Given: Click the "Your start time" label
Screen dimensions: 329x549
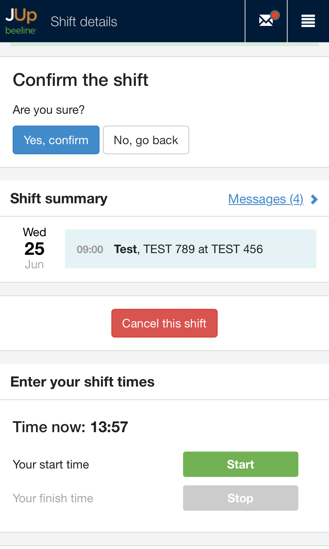Looking at the screenshot, I should [x=51, y=465].
